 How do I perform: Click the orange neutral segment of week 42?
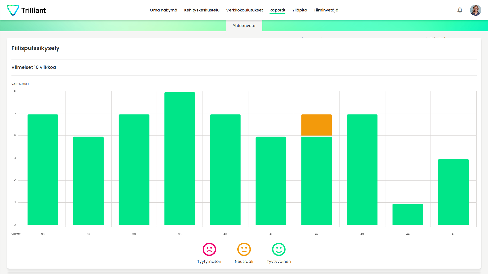316,125
